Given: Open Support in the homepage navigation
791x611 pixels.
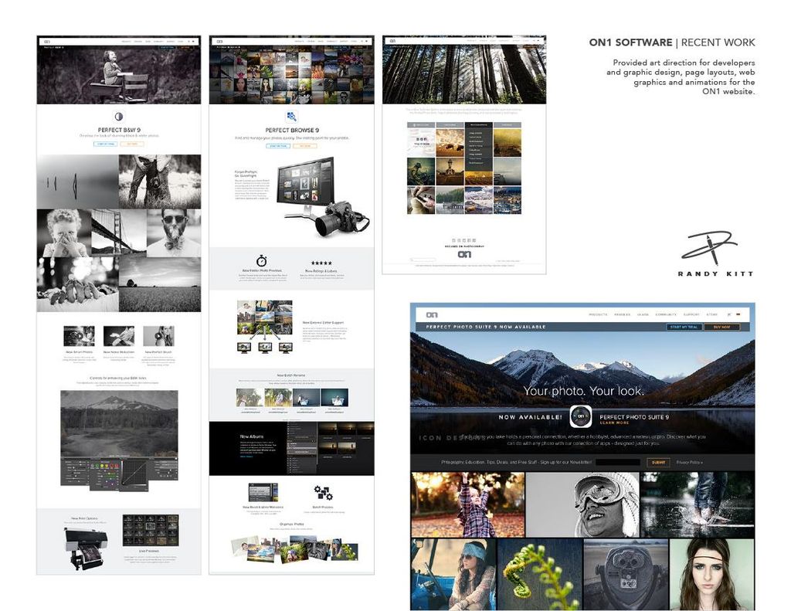Looking at the screenshot, I should (x=691, y=315).
